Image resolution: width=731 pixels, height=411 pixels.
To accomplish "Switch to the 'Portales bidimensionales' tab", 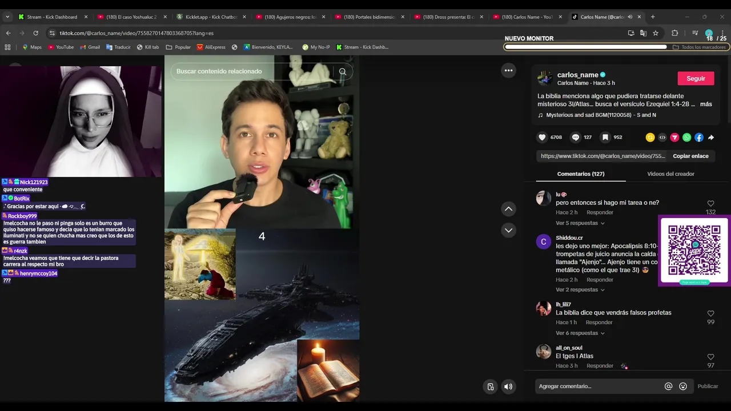I will click(369, 17).
